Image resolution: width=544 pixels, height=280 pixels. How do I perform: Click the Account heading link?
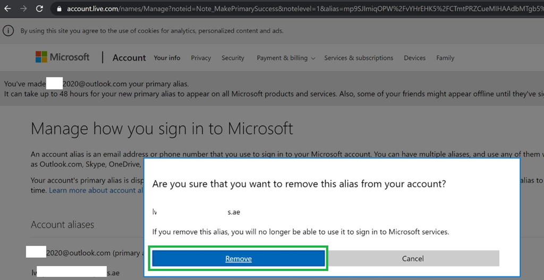tap(129, 57)
